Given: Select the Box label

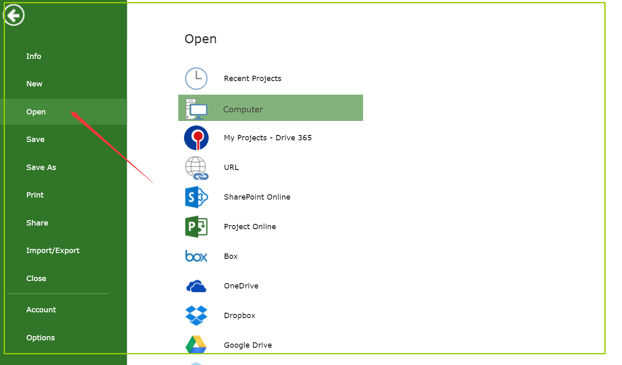Looking at the screenshot, I should click(x=231, y=256).
